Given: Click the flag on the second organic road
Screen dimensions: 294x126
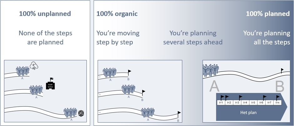Looking at the screenshot, I should point(143,93).
